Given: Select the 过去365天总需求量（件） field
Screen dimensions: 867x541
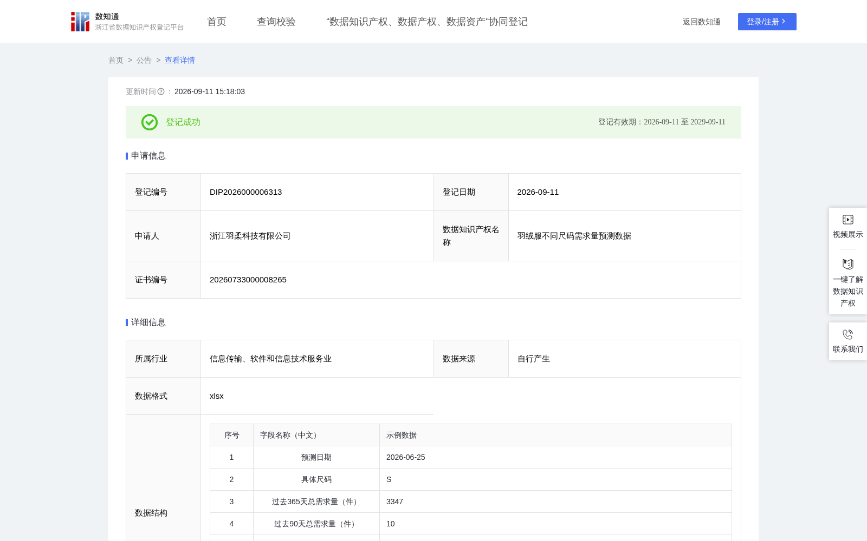Looking at the screenshot, I should 316,502.
